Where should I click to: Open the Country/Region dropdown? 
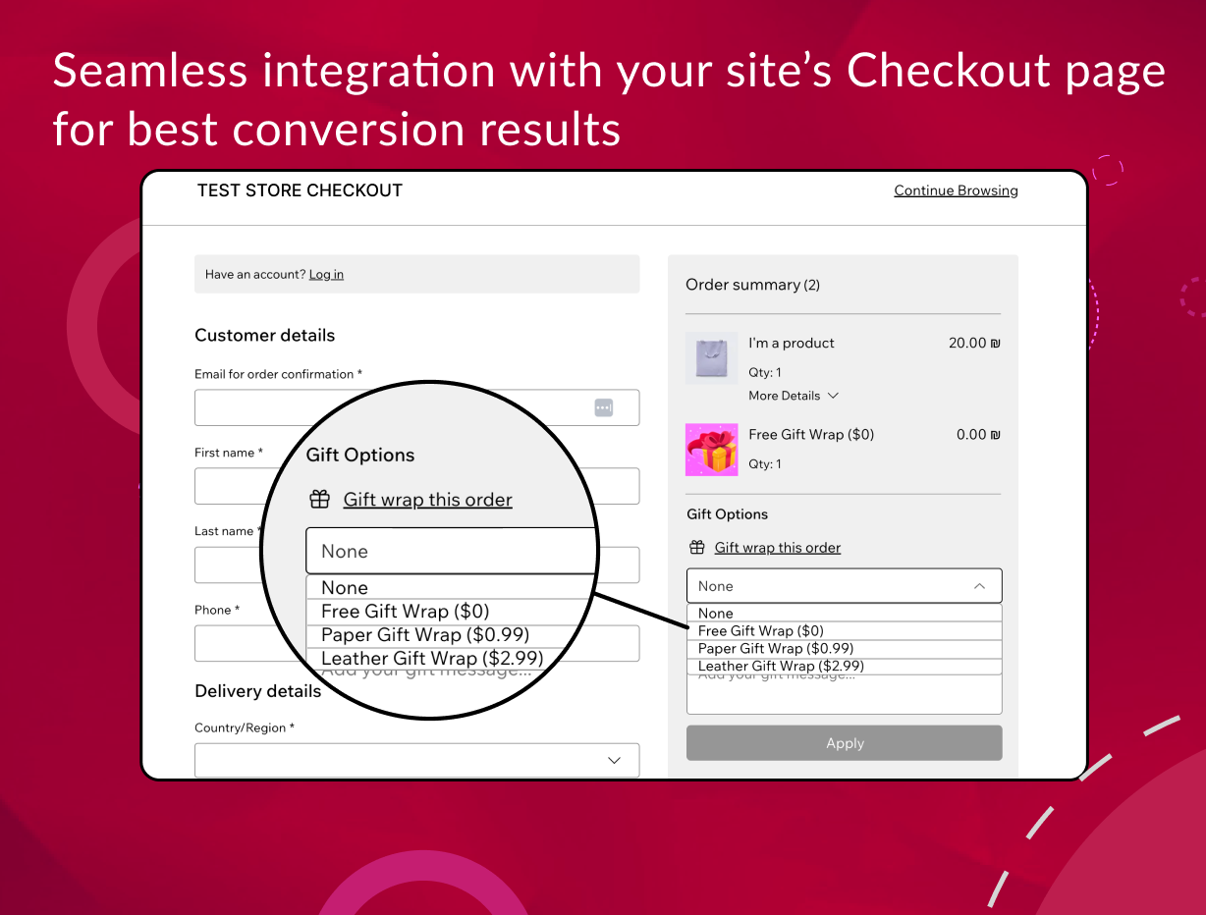(416, 760)
